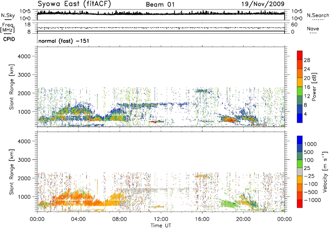The image size is (329, 228).
Task: Click the '18' frequency axis value
Action: tap(28, 25)
